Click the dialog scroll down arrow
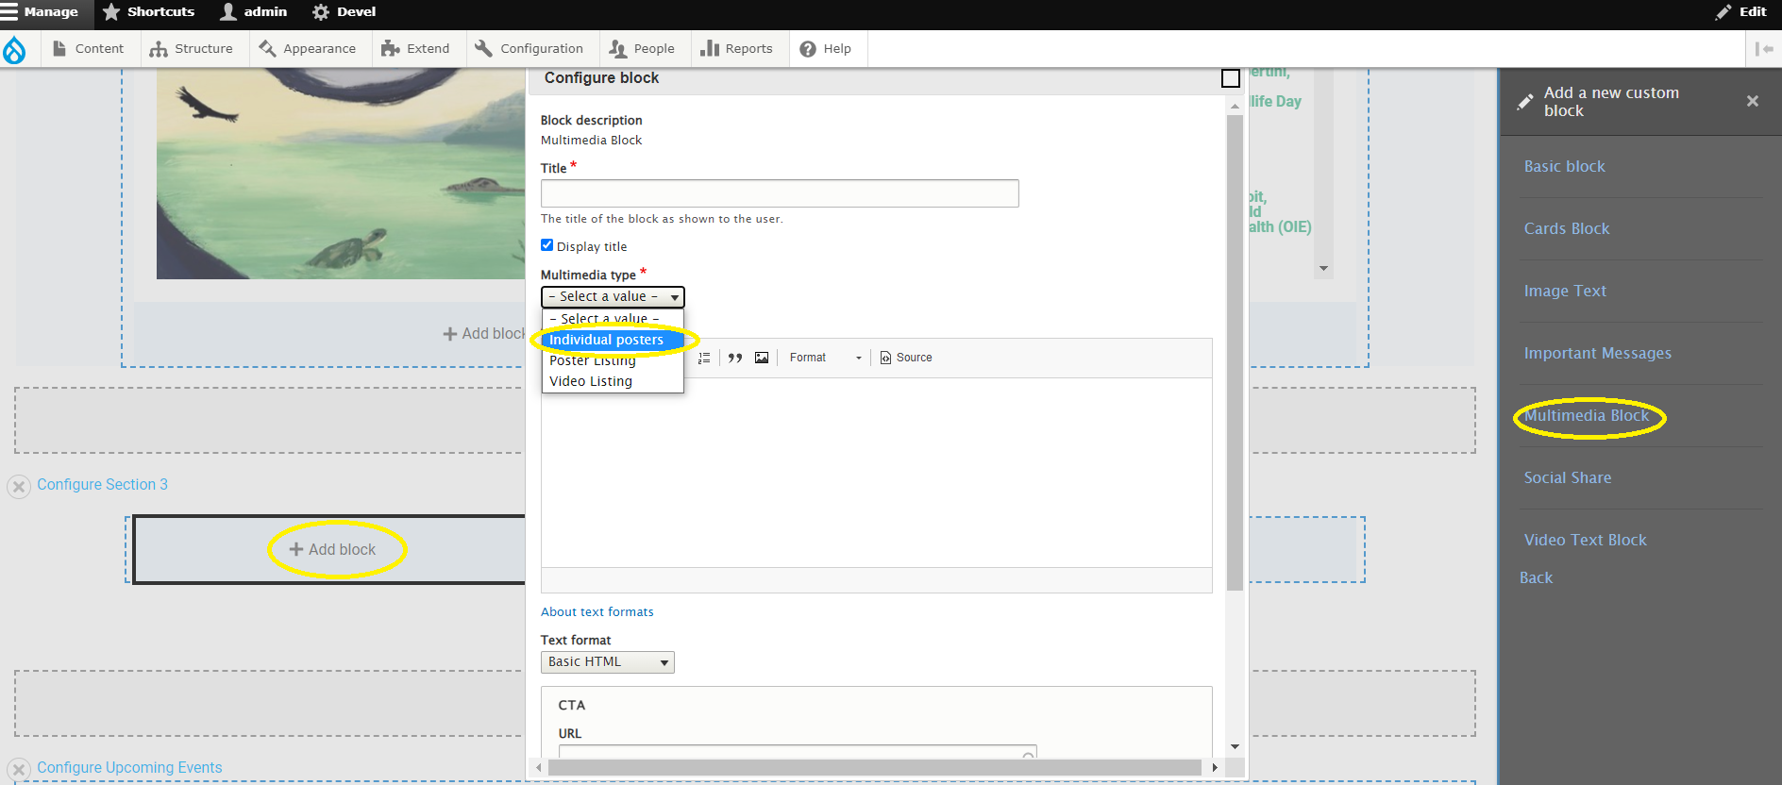The image size is (1782, 785). click(1235, 746)
